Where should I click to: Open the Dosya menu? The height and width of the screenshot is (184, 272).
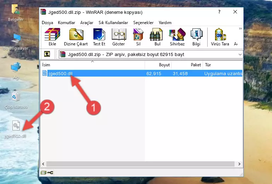47,23
